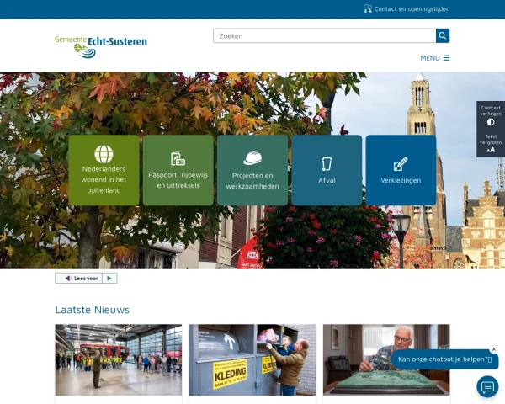Click the AA text enlarge icon

click(491, 150)
